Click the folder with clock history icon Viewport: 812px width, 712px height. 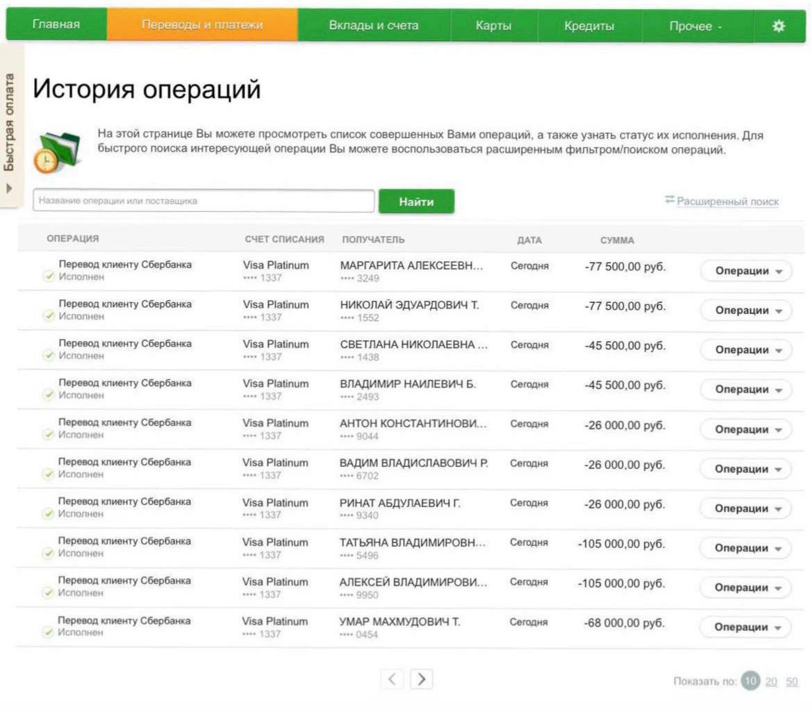57,152
